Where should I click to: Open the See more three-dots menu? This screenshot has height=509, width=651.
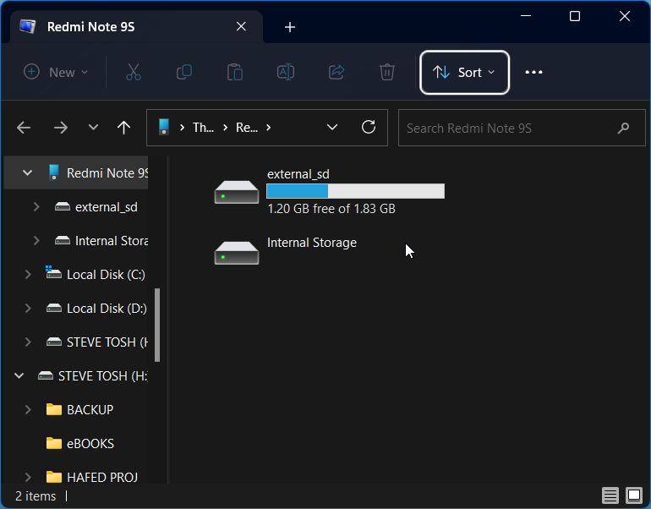pyautogui.click(x=533, y=72)
